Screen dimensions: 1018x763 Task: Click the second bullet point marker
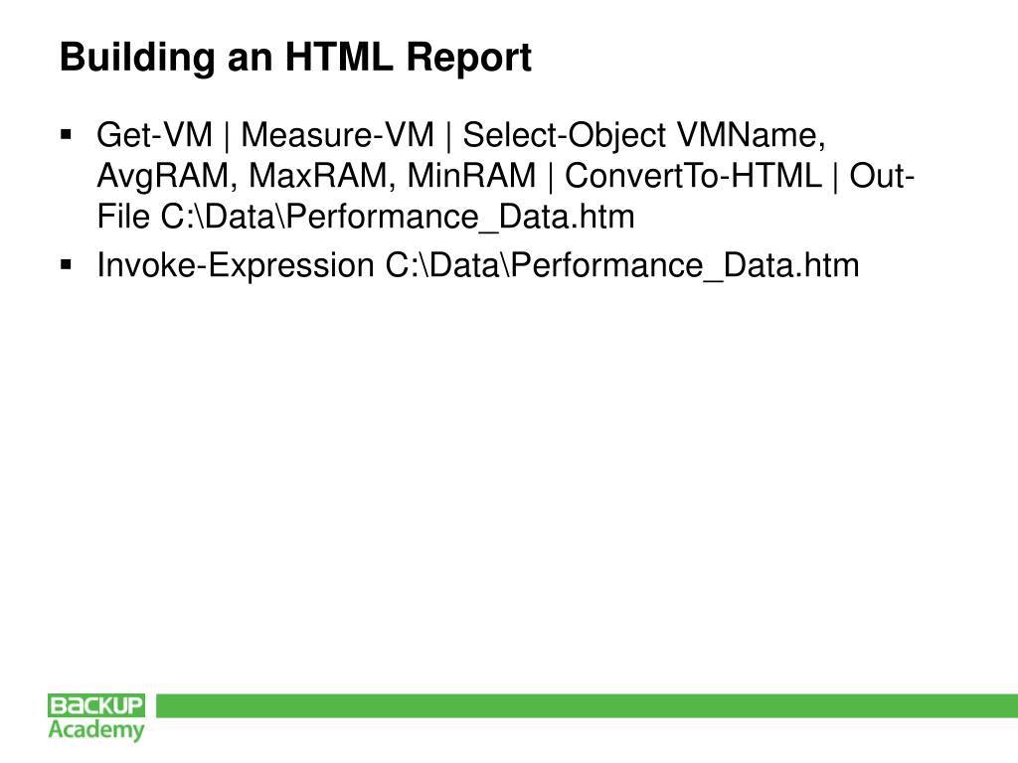66,264
